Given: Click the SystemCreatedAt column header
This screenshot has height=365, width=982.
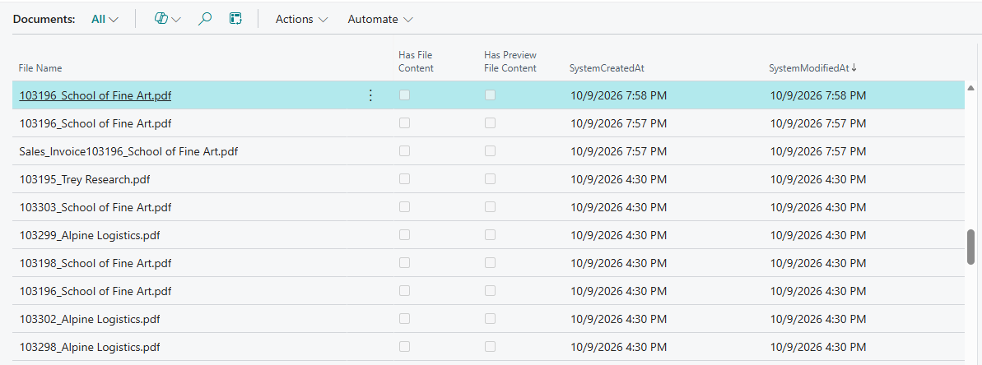Looking at the screenshot, I should tap(606, 68).
